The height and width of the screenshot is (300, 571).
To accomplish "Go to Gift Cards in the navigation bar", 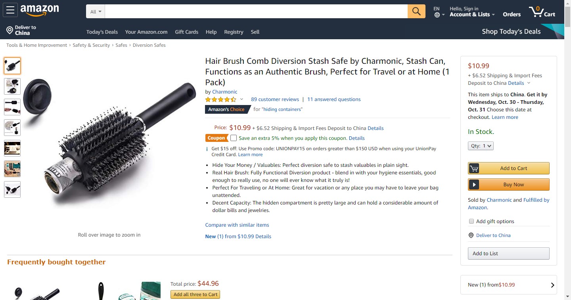I will [186, 32].
